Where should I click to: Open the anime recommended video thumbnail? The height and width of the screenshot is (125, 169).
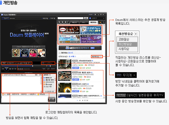[41, 53]
